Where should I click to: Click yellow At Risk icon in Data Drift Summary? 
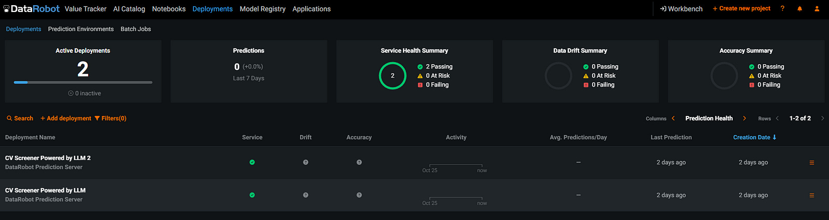[586, 76]
